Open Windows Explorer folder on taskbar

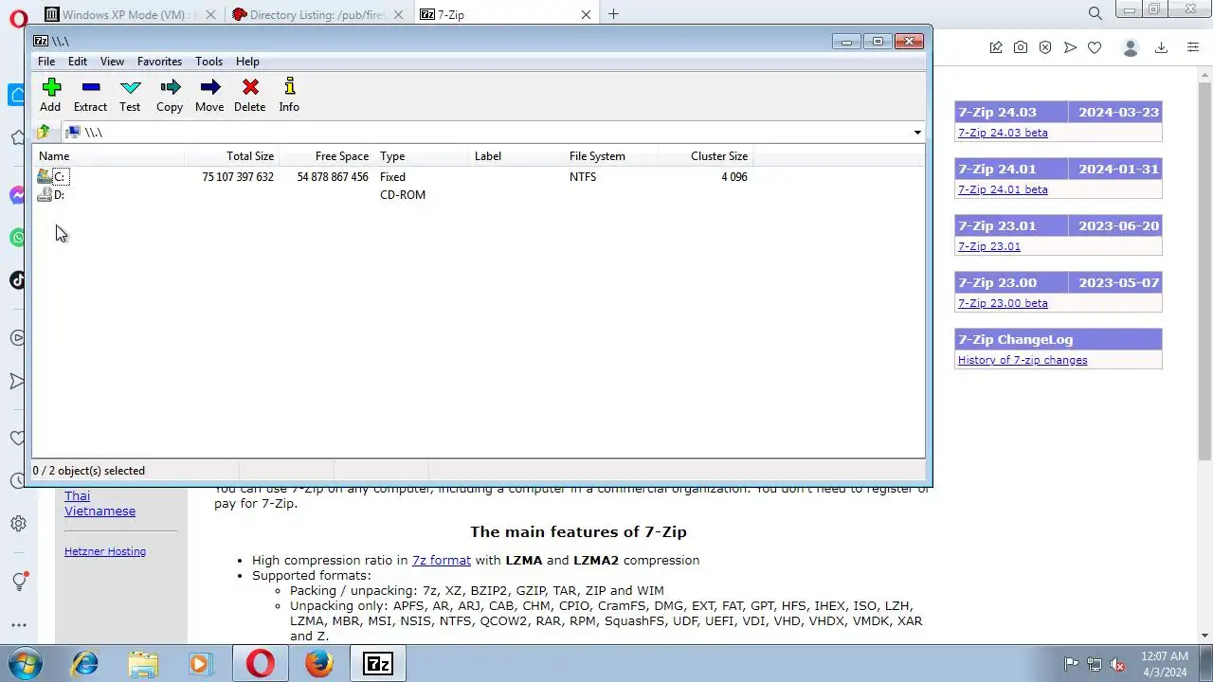pos(143,663)
